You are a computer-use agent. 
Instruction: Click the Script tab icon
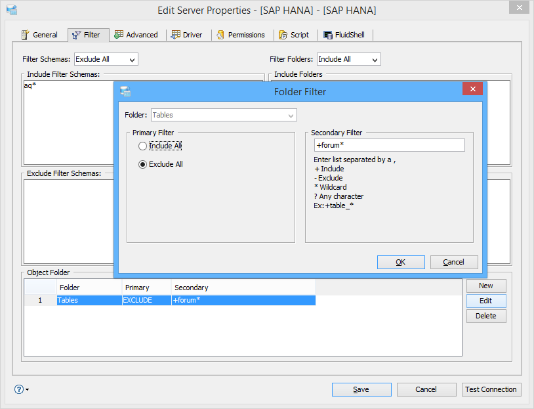pos(283,35)
